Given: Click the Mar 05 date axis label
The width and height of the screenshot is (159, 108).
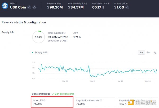Looking at the screenshot, I should [65, 81].
